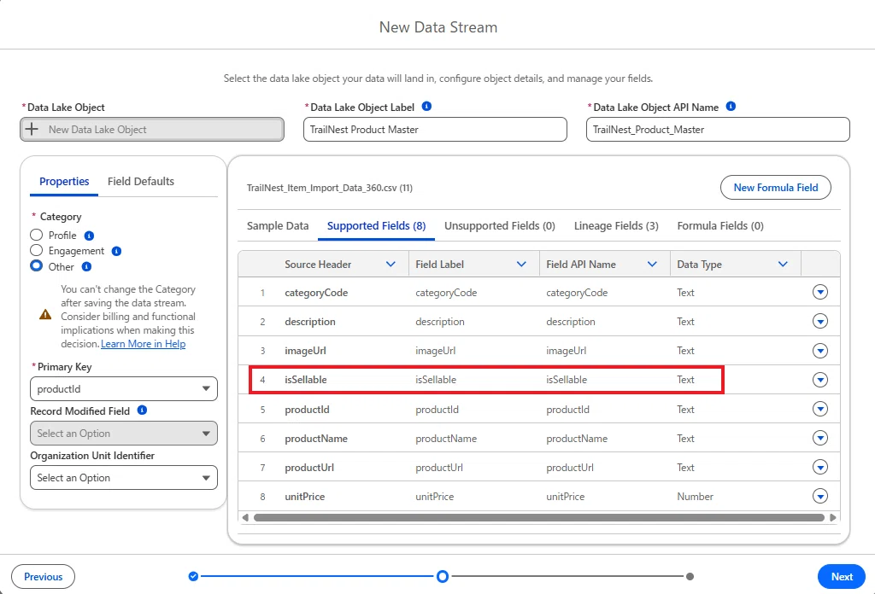Open the Learn More in Help link

[x=144, y=344]
